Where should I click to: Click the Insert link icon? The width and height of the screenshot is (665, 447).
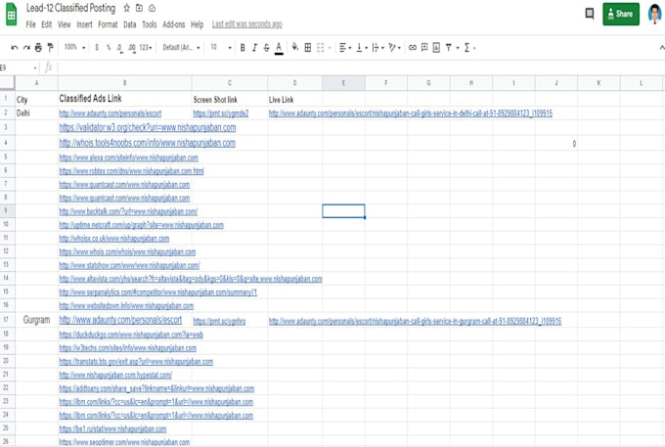click(x=413, y=48)
